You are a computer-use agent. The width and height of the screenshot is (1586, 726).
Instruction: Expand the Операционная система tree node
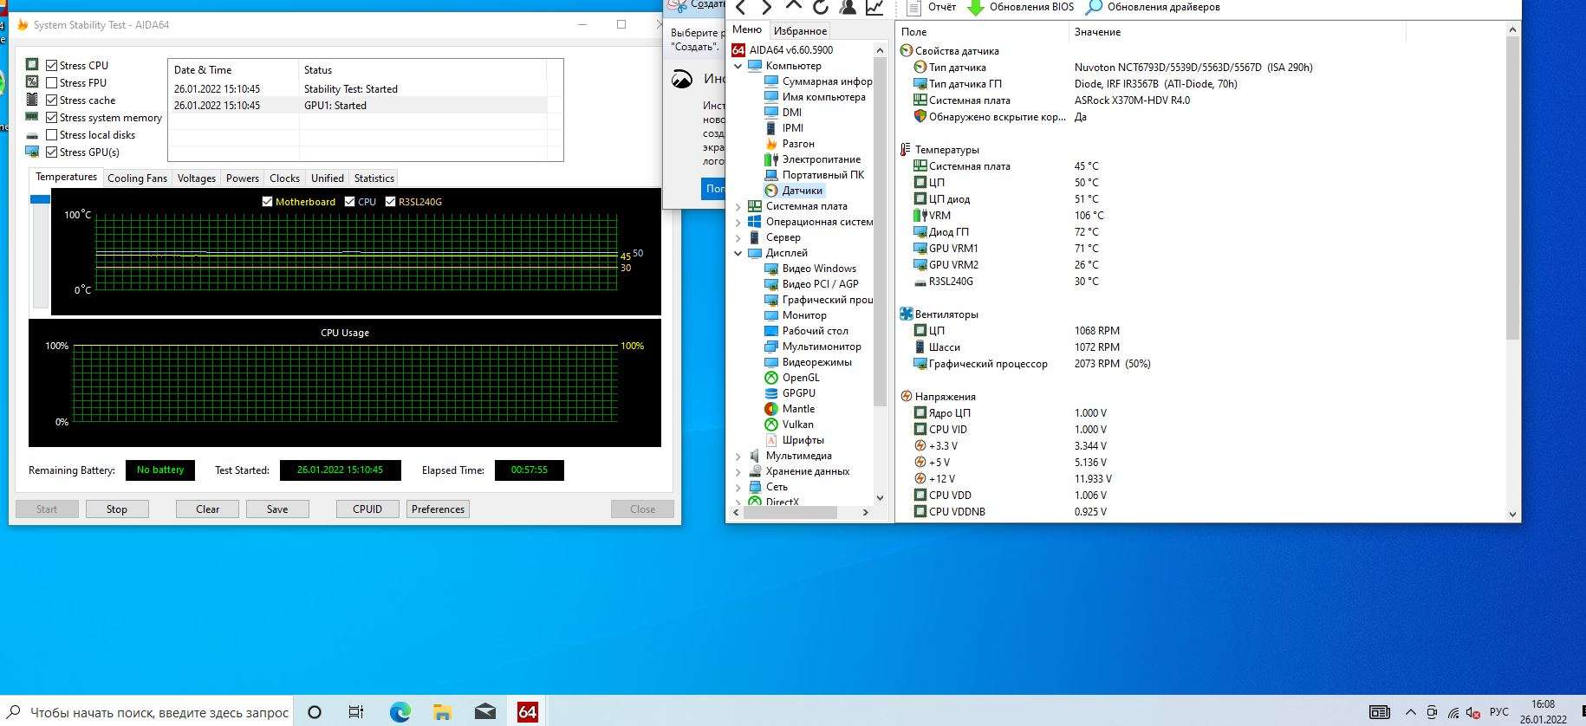pos(738,222)
